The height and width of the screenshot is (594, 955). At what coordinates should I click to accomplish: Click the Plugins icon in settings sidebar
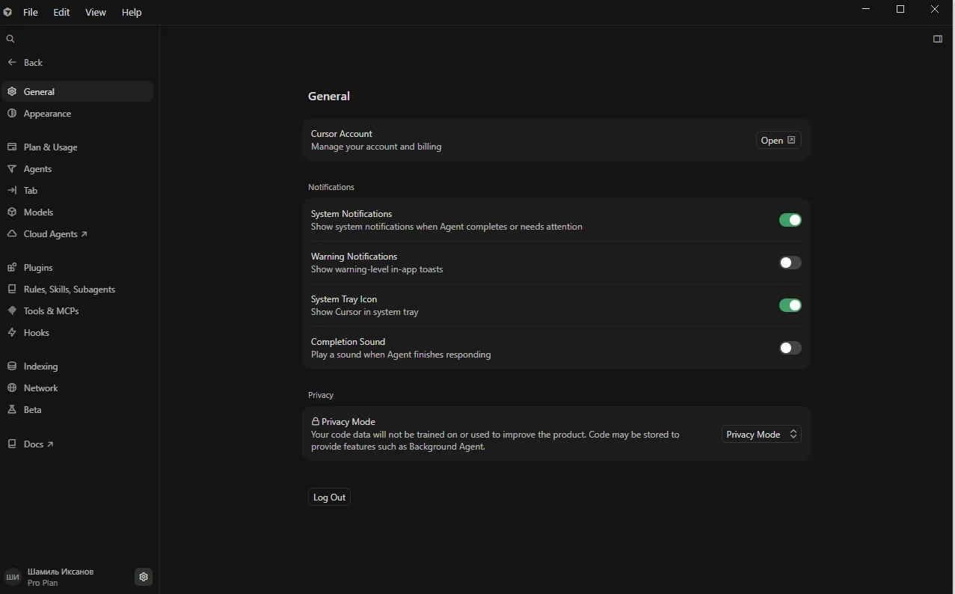[x=12, y=268]
